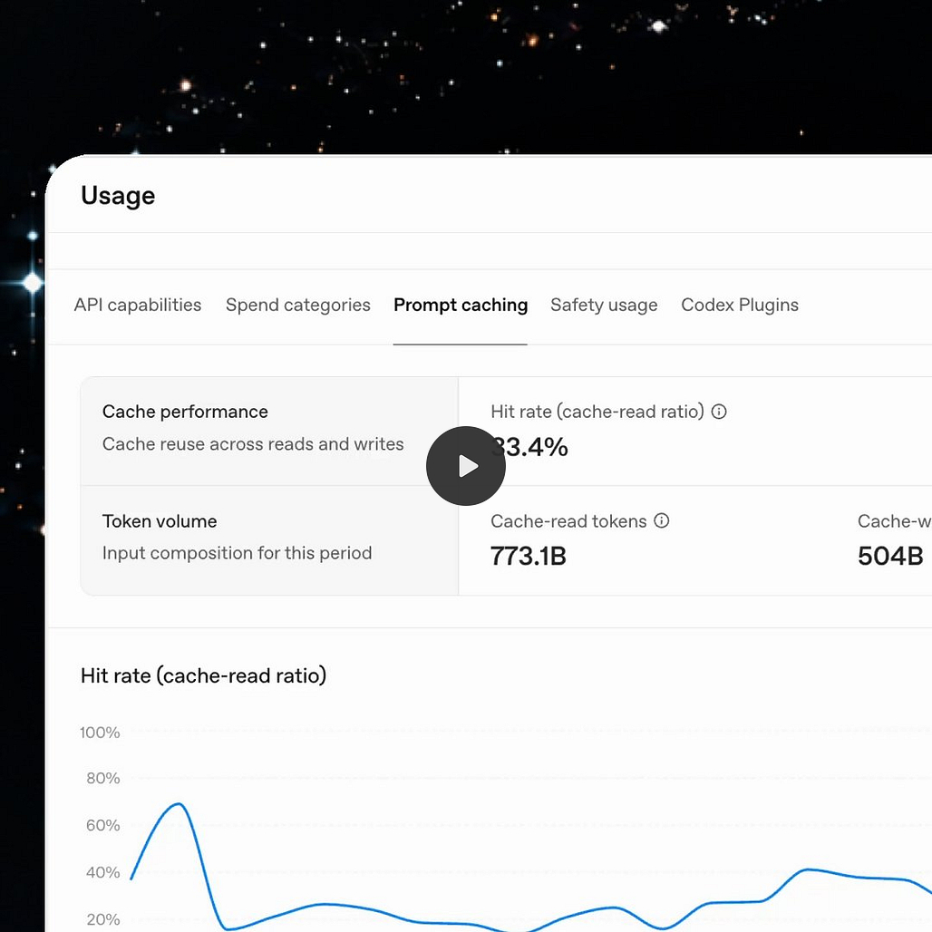Viewport: 932px width, 932px height.
Task: Select the Cache performance row
Action: point(269,431)
